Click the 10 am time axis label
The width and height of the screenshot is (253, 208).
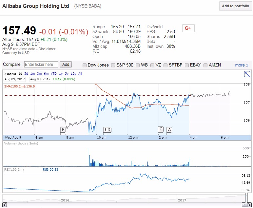pyautogui.click(x=102, y=138)
